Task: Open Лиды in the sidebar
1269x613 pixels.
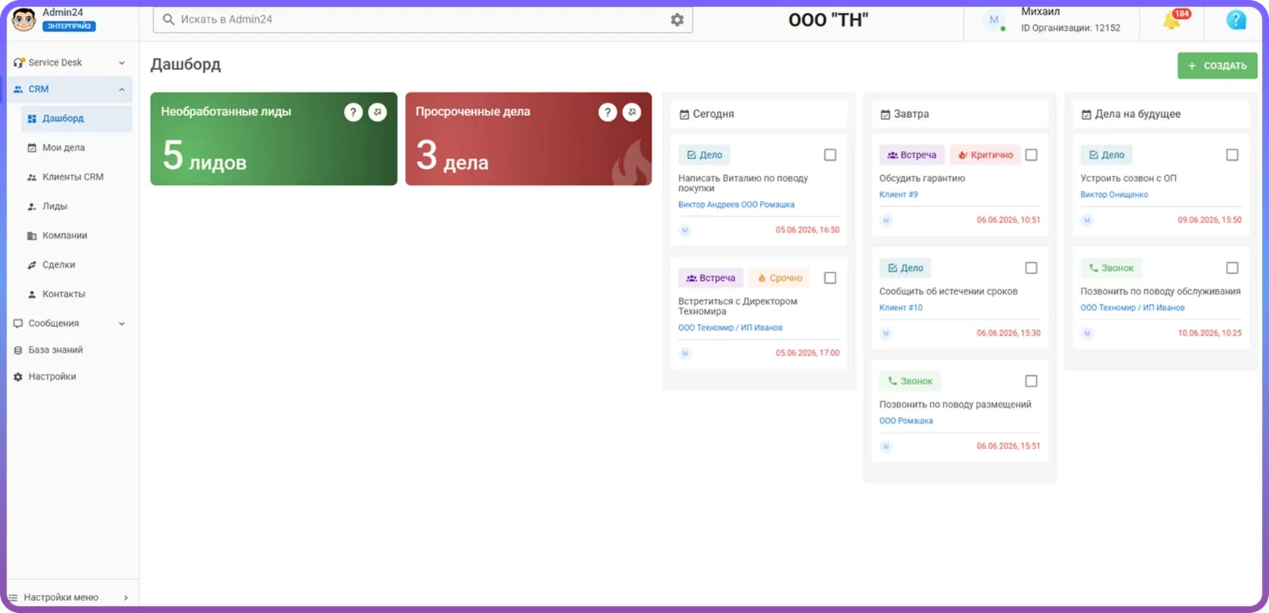Action: tap(76, 206)
